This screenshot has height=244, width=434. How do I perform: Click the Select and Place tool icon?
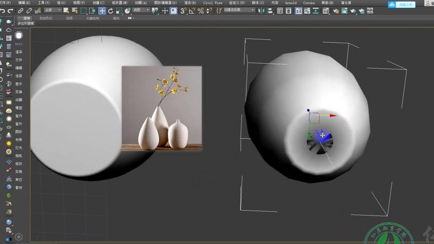(x=127, y=11)
